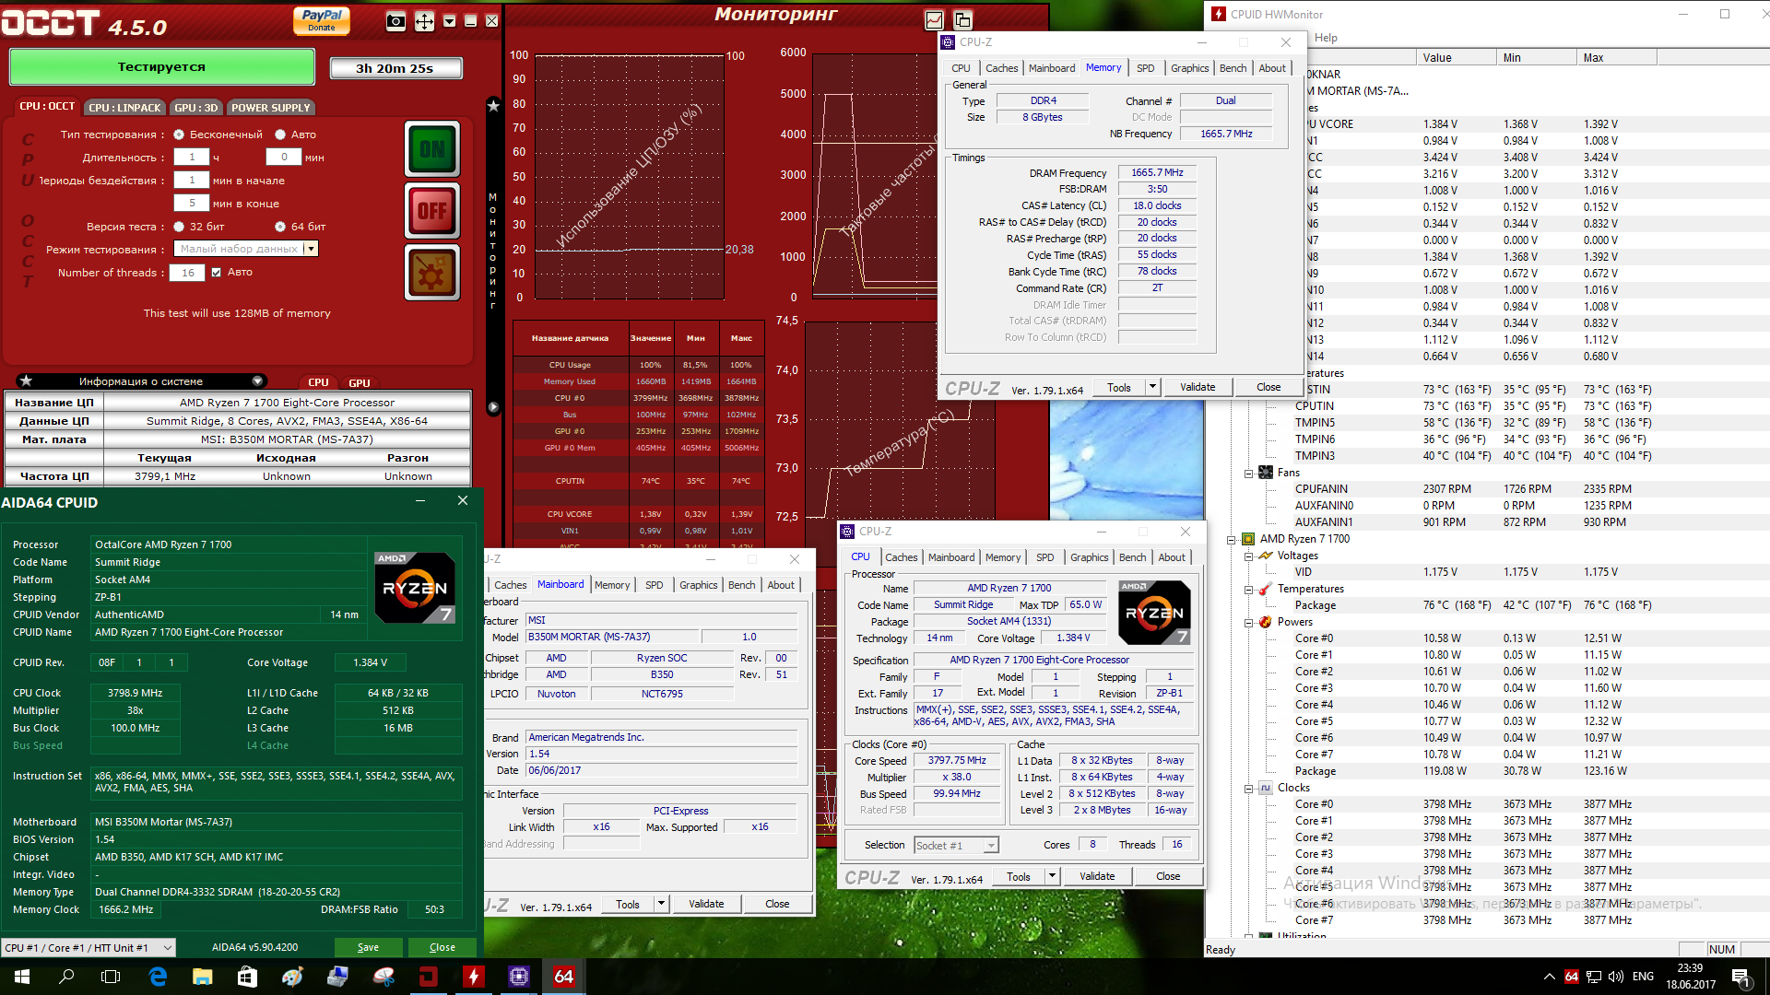
Task: Click the CPU usage percentage graph
Action: (629, 175)
